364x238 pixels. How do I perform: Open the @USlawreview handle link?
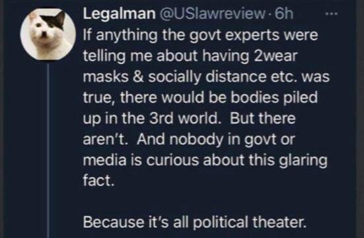point(211,14)
